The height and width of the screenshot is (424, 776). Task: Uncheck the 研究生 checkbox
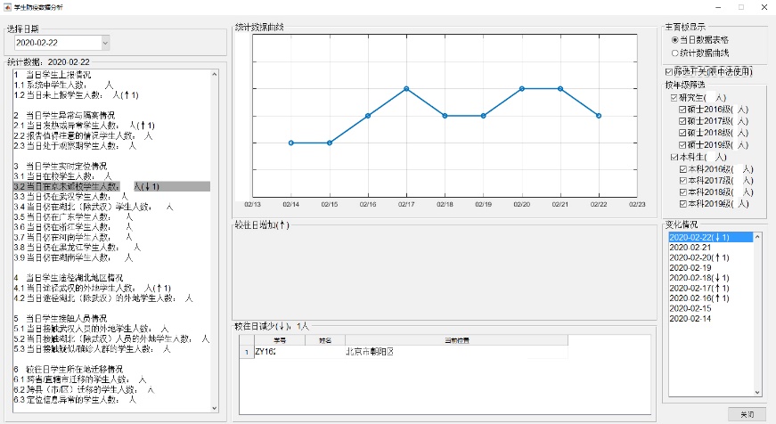point(674,97)
